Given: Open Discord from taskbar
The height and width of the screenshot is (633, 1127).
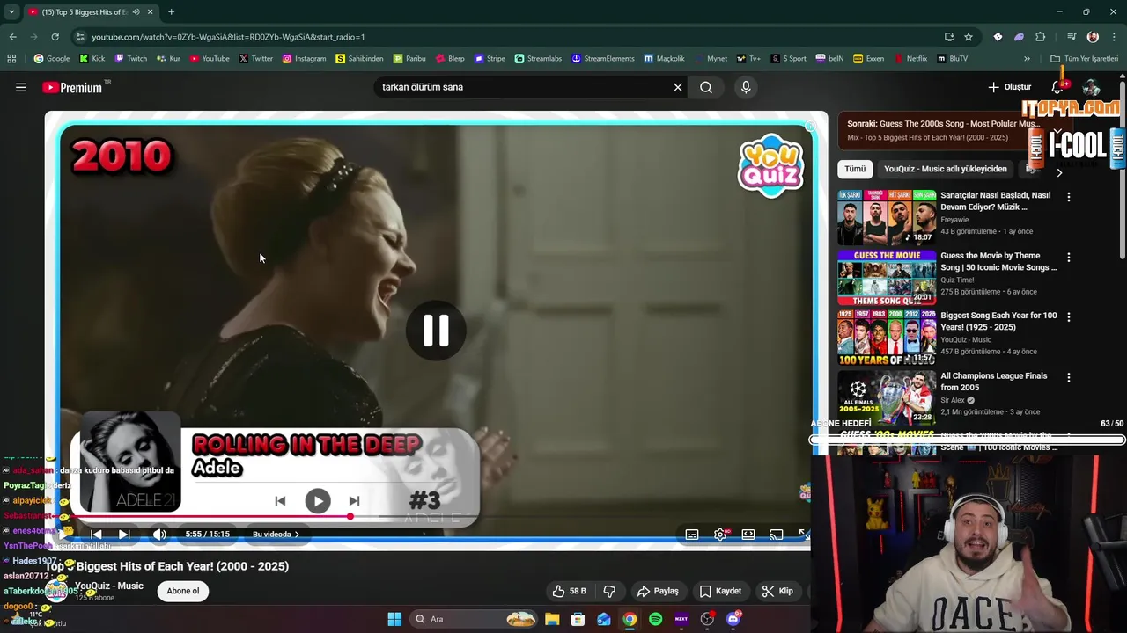Looking at the screenshot, I should click(733, 619).
